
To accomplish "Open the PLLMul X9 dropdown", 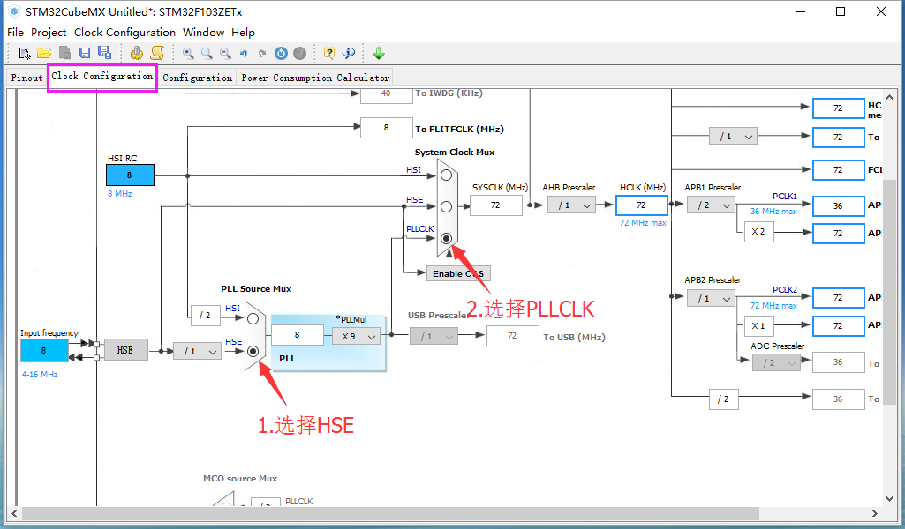I will (x=357, y=336).
